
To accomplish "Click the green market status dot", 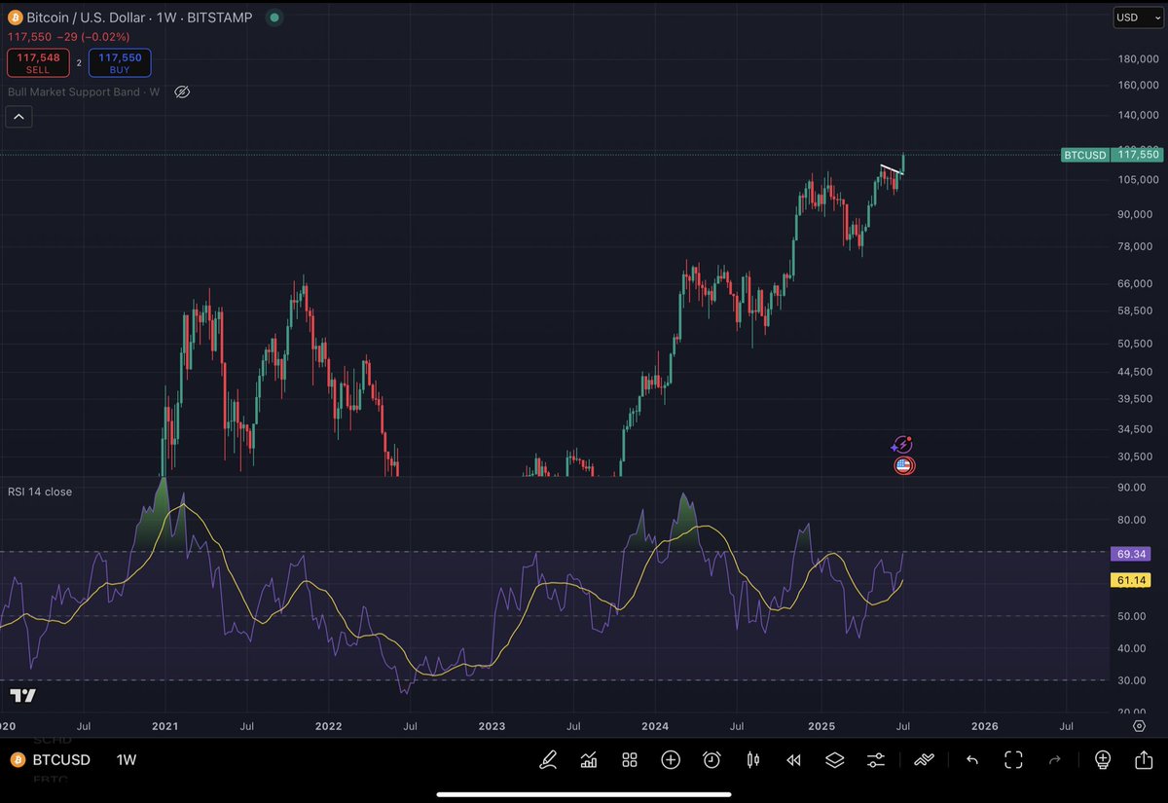I will tap(274, 18).
